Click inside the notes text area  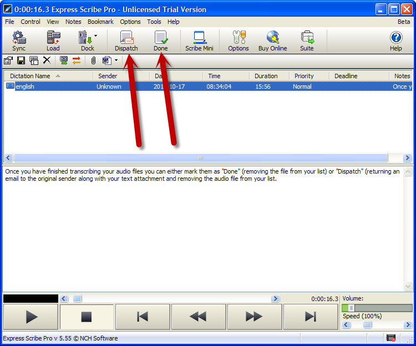[203, 229]
